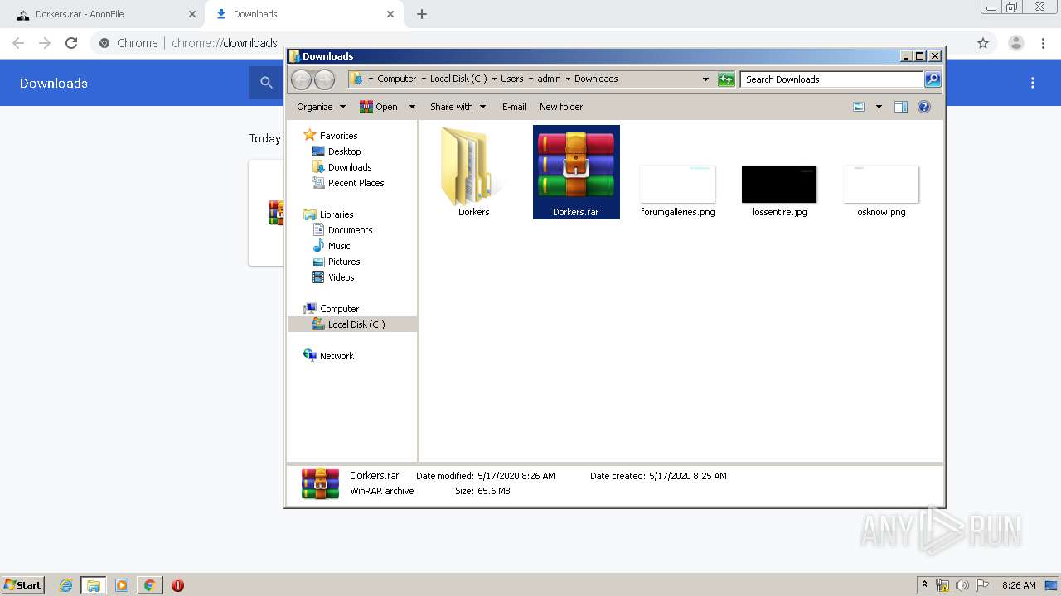Open Chrome Downloads more actions menu
Screen dimensions: 1061x596
[1033, 83]
